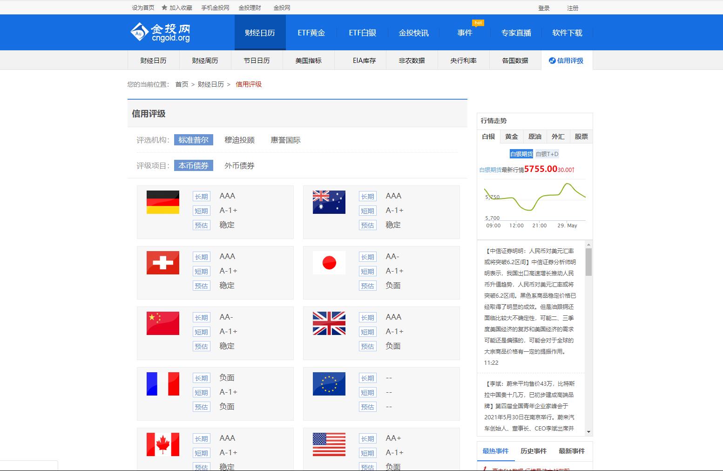723x471 pixels.
Task: Switch to the 历史事件 tab
Action: click(x=534, y=451)
